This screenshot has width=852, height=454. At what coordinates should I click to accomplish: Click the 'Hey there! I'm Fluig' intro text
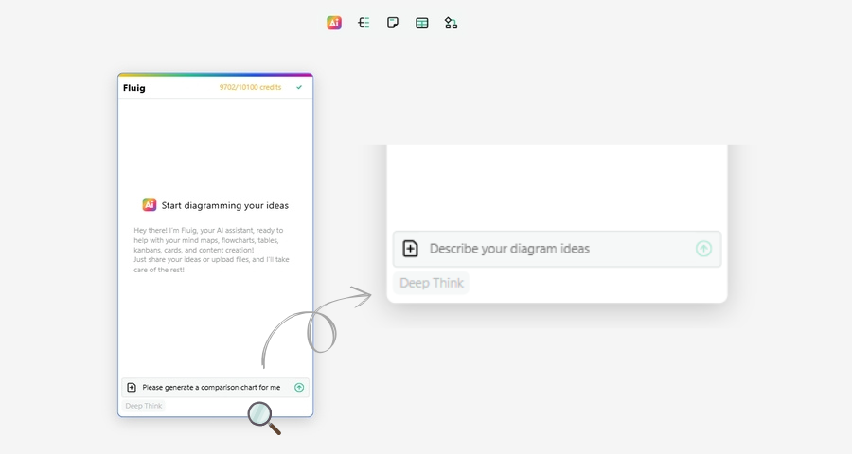pos(211,250)
